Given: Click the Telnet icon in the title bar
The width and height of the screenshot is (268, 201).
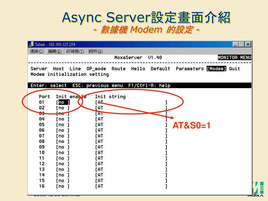Looking at the screenshot, I should click(x=31, y=44).
